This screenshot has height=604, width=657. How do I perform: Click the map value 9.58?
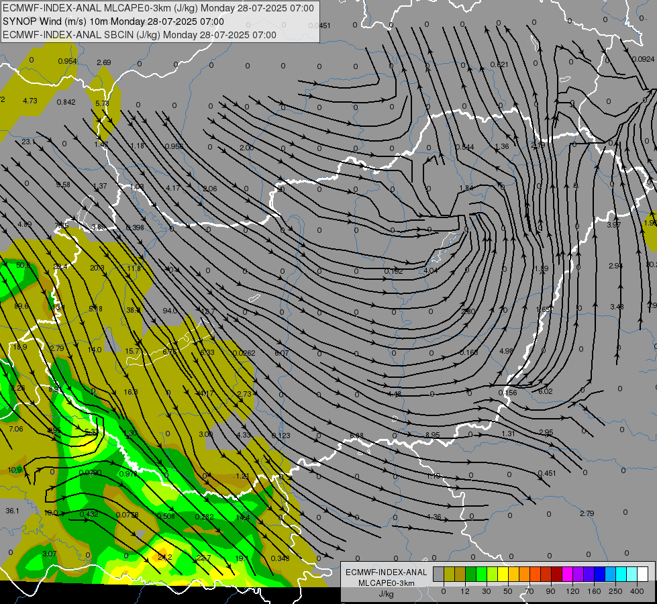coord(63,185)
